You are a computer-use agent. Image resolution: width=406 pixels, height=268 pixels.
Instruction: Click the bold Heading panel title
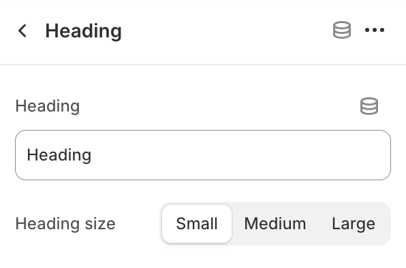point(83,31)
